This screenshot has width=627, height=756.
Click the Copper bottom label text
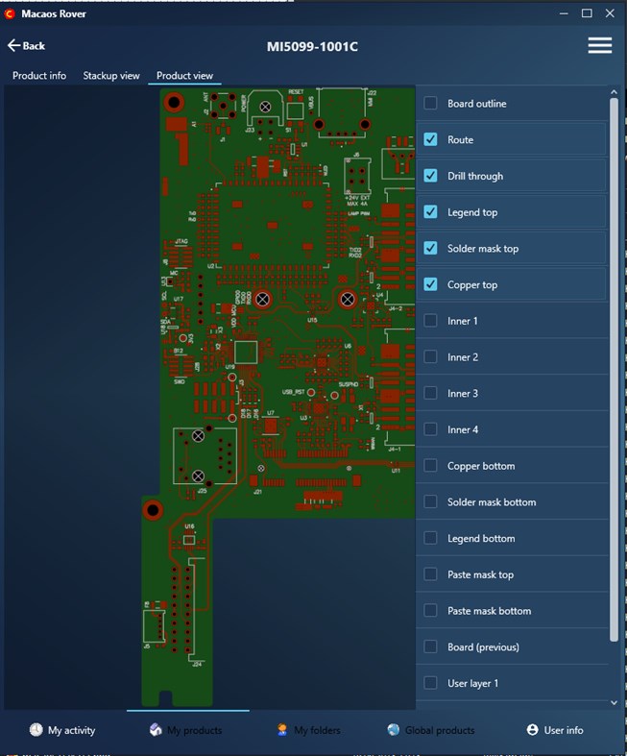(x=481, y=466)
